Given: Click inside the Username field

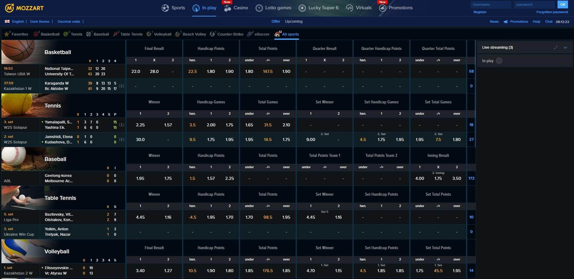Looking at the screenshot, I should pyautogui.click(x=491, y=4).
